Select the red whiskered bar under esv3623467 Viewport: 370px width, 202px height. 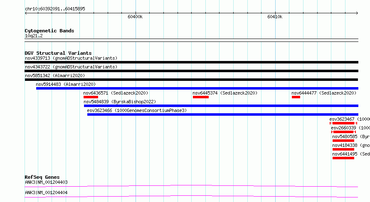click(x=343, y=123)
